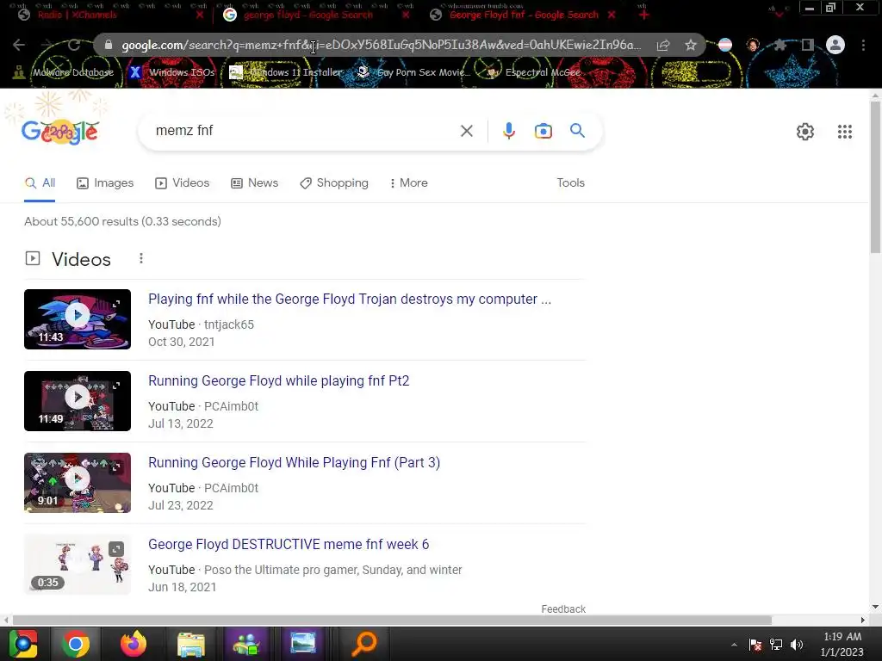Open File Explorer from taskbar

[x=191, y=644]
